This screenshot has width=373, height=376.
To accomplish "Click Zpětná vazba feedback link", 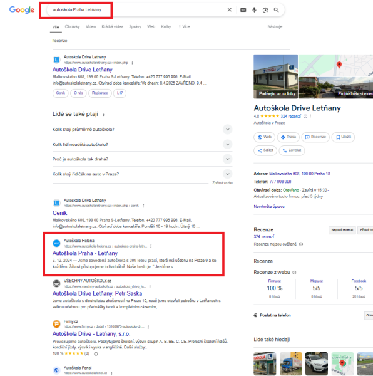I will [222, 183].
